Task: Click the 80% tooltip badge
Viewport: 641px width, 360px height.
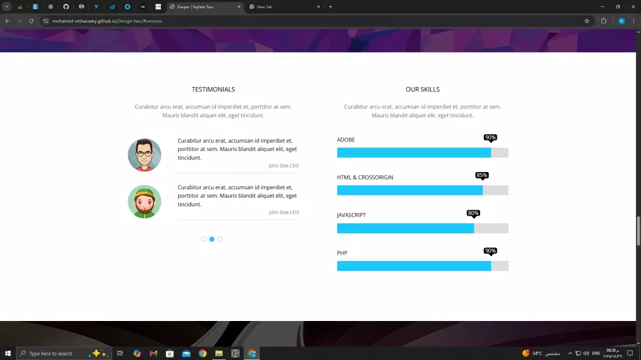Action: point(474,213)
